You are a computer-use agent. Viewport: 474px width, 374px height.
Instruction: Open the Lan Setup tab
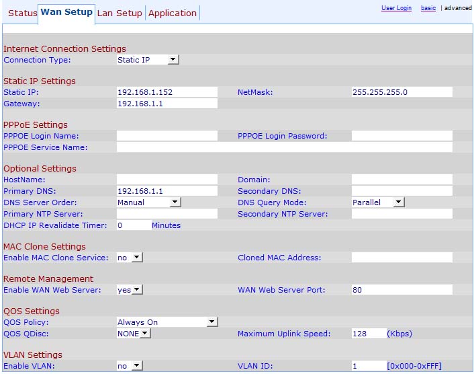click(120, 13)
